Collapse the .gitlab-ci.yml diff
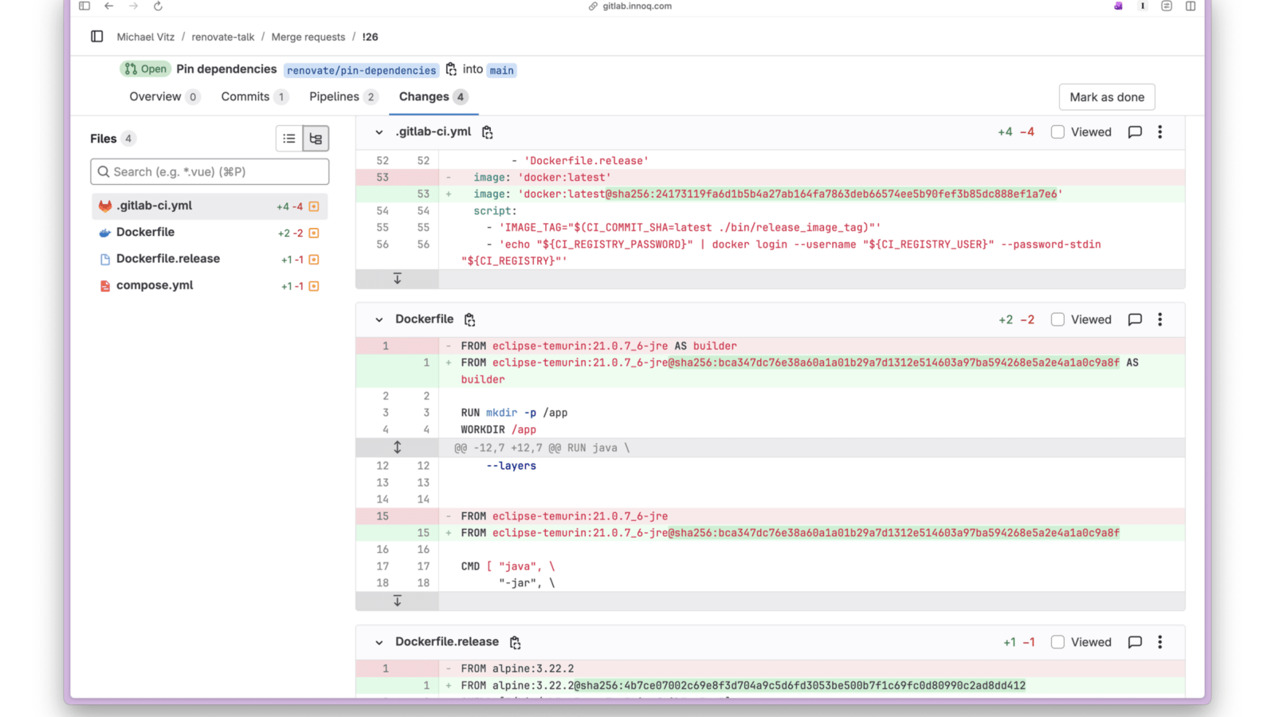 click(379, 132)
